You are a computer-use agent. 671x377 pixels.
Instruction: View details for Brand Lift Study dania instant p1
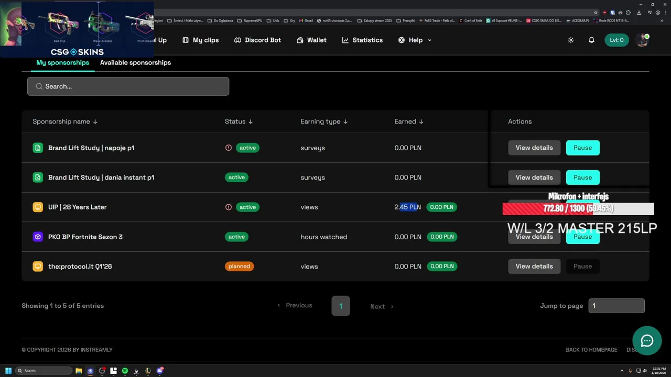pyautogui.click(x=534, y=178)
